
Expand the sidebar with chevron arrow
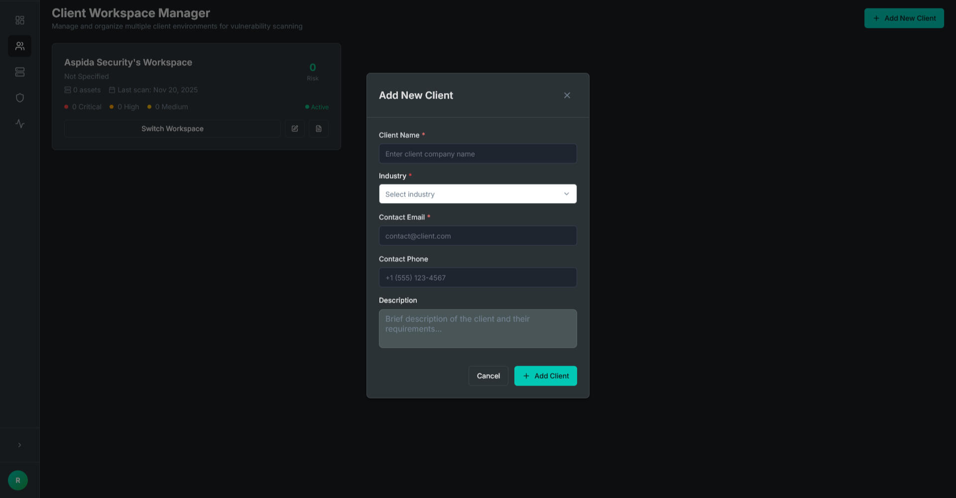[x=20, y=445]
